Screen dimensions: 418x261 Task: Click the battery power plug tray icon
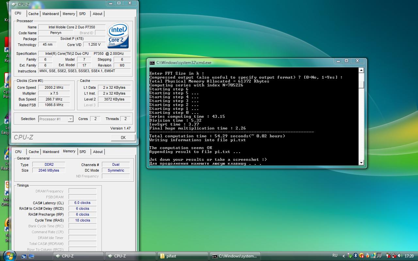[388, 256]
